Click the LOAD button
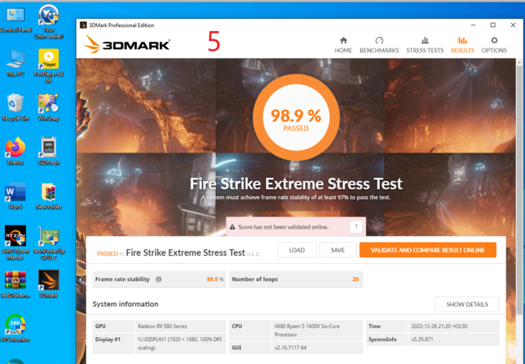Screen dimensions: 525x364 (297, 250)
